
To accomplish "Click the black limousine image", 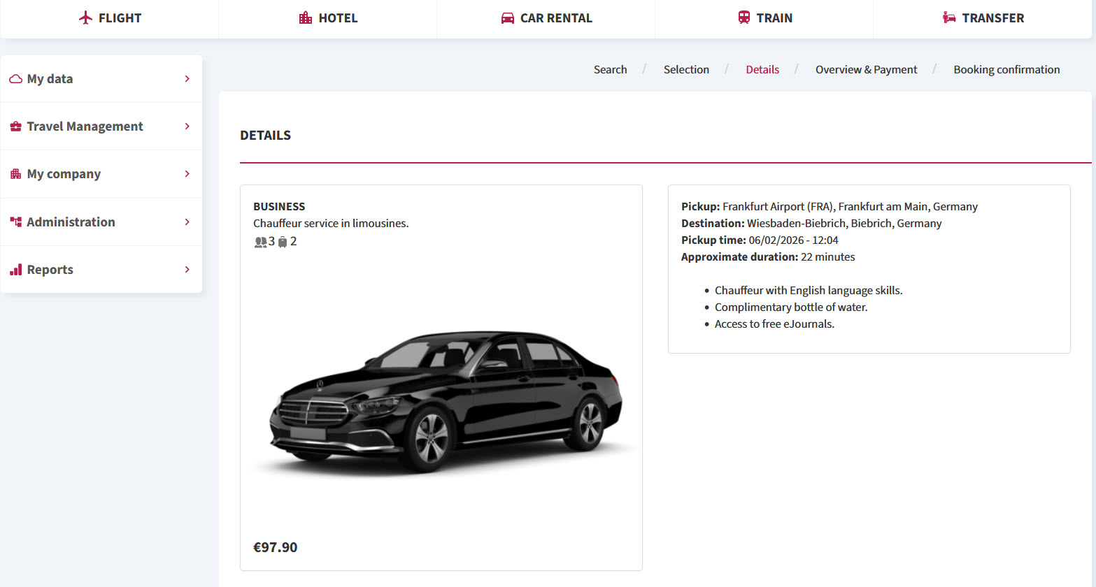I will pyautogui.click(x=441, y=403).
